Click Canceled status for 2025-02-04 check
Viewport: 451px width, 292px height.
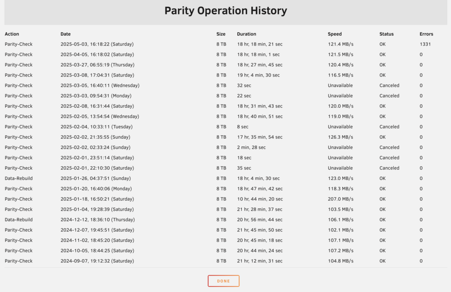pyautogui.click(x=389, y=127)
